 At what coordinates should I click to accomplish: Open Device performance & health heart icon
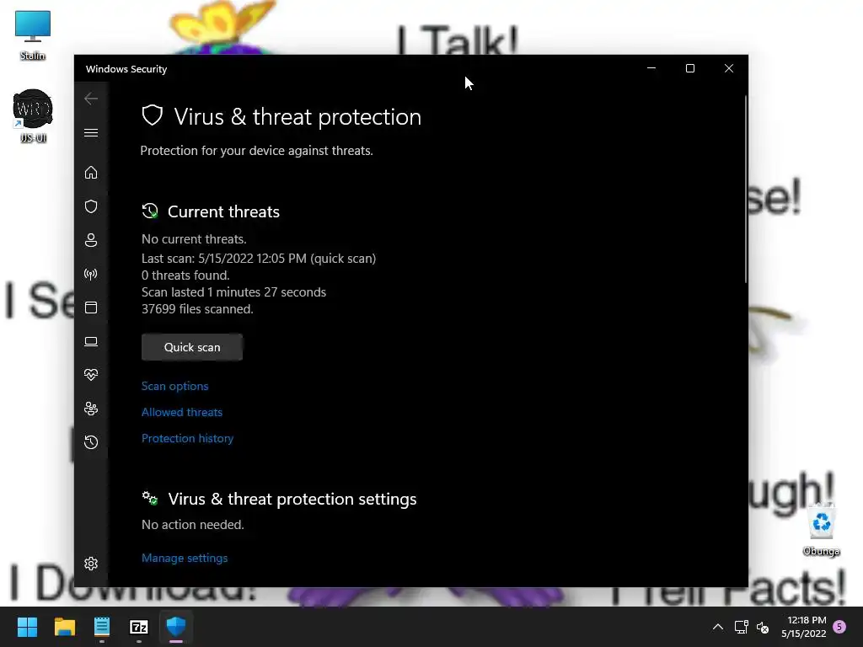(91, 375)
